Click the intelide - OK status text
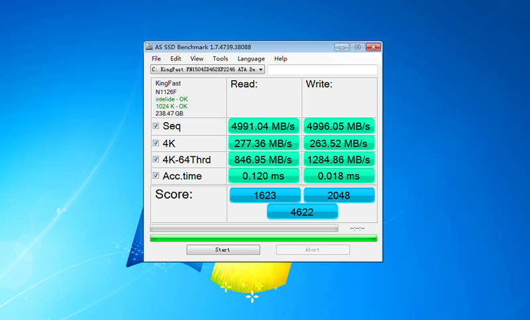 pos(172,99)
